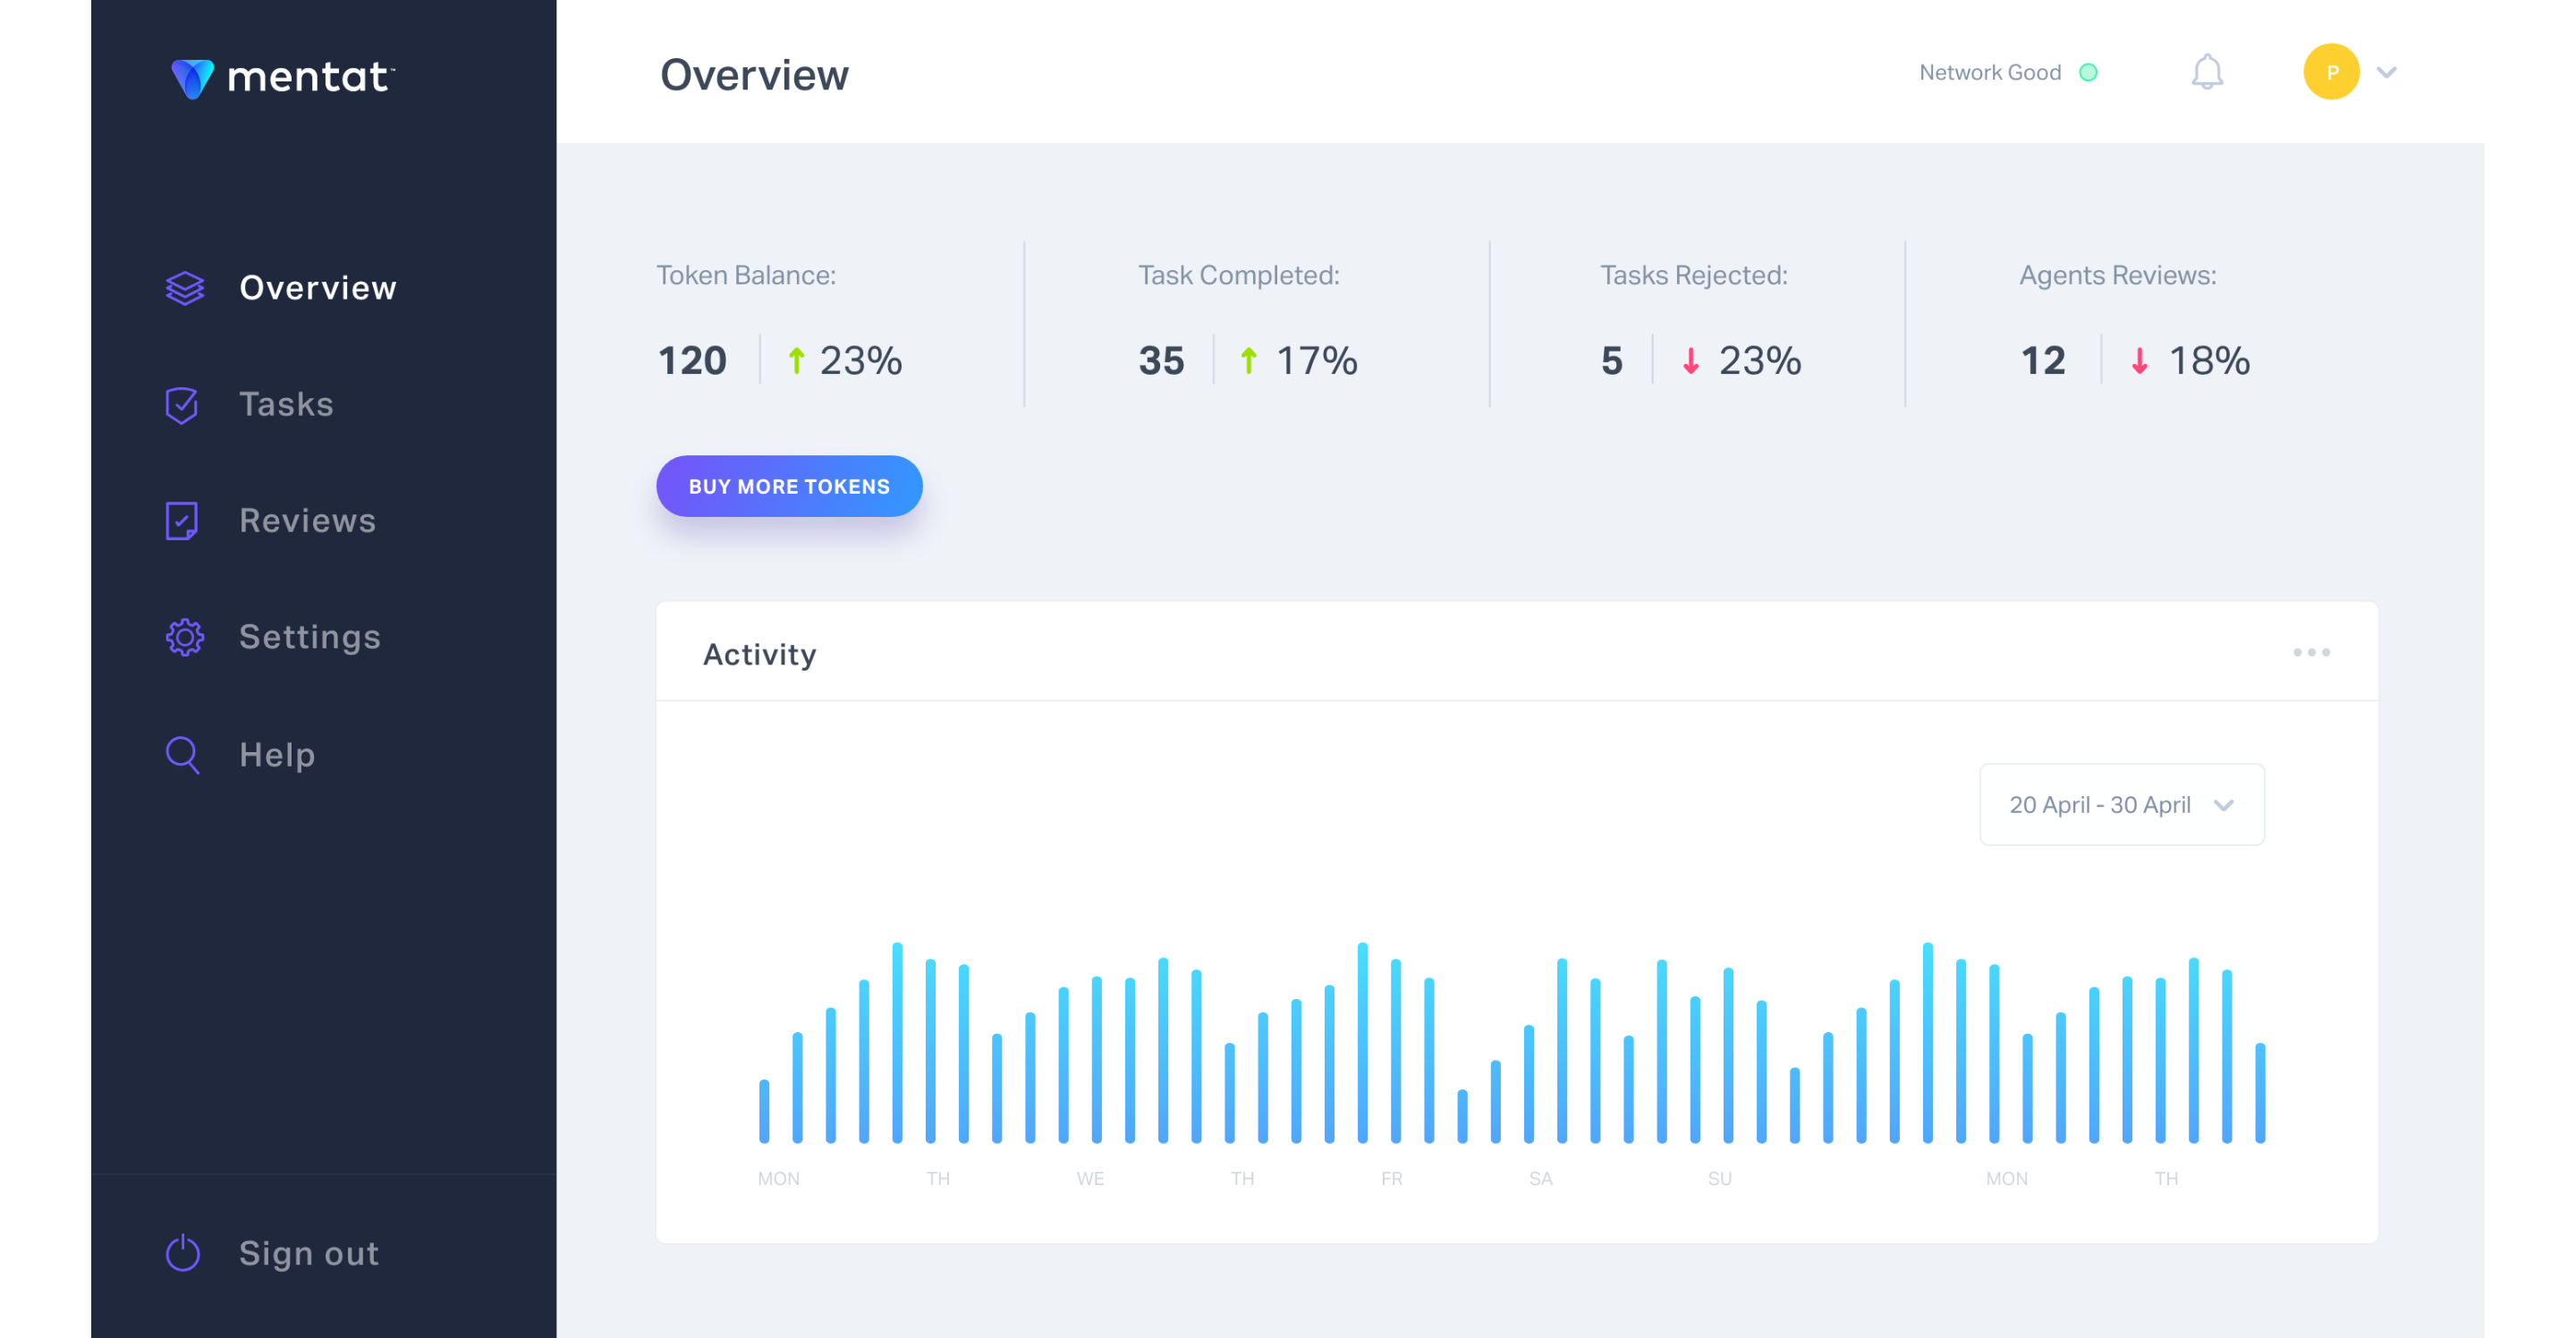Click the Activity panel three-dot menu
The height and width of the screenshot is (1338, 2576).
tap(2312, 653)
